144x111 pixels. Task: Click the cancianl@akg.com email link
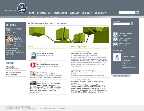tap(129, 67)
